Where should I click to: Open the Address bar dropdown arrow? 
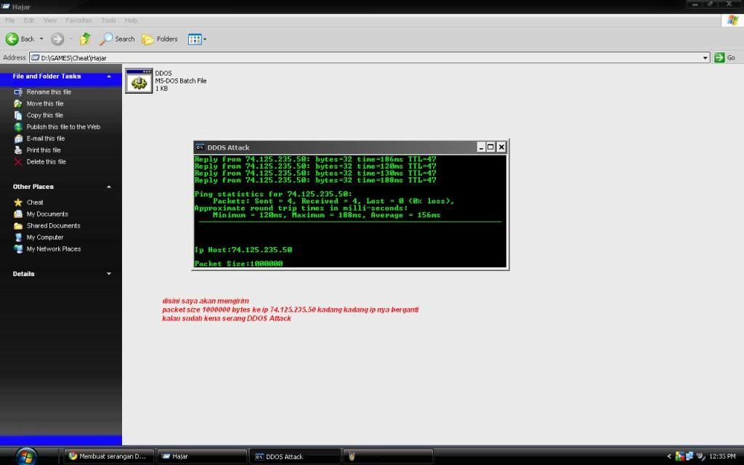(x=705, y=57)
